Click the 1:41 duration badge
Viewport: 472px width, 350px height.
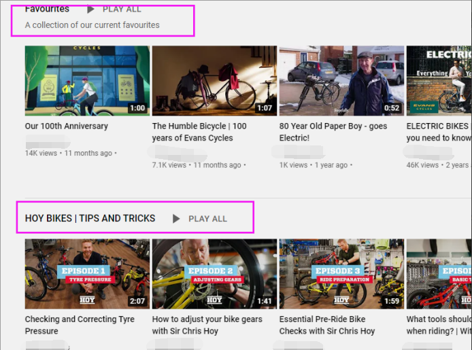pyautogui.click(x=265, y=301)
